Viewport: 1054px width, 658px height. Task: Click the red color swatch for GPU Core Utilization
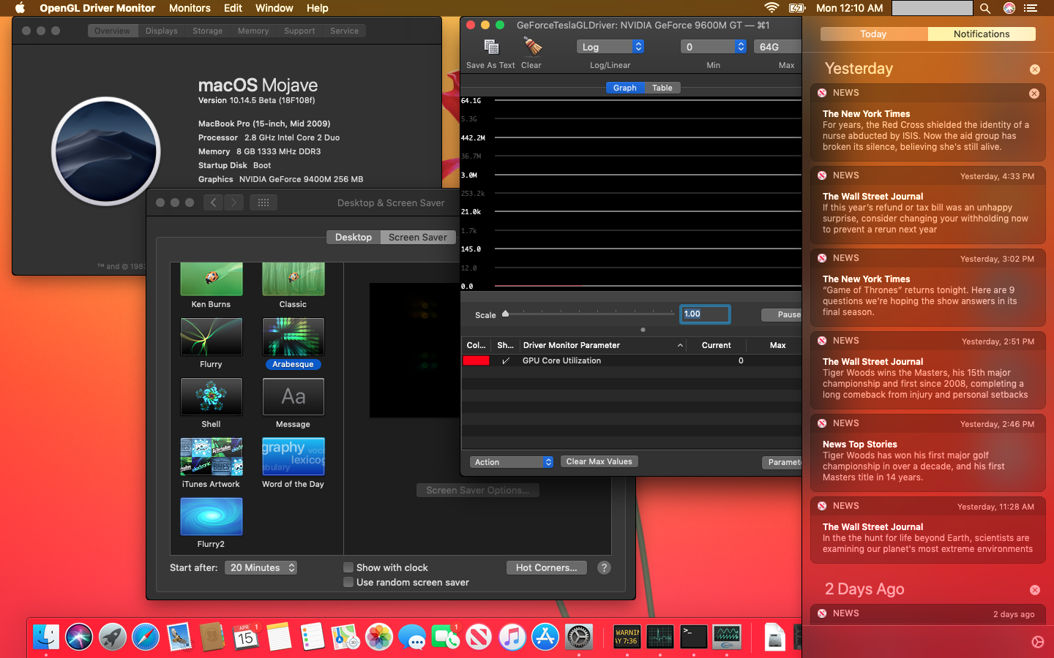(476, 360)
